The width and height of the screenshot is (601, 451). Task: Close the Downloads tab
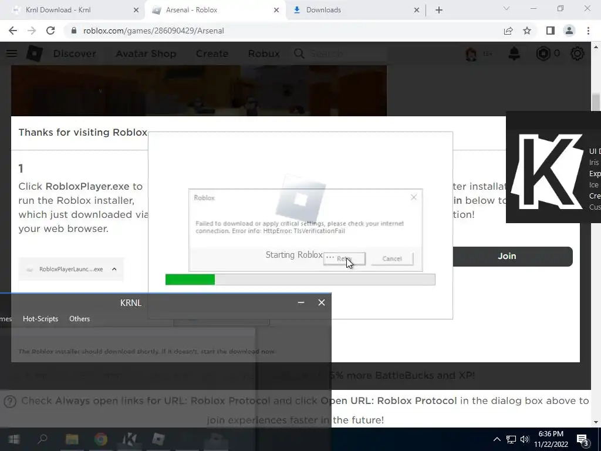(x=417, y=11)
